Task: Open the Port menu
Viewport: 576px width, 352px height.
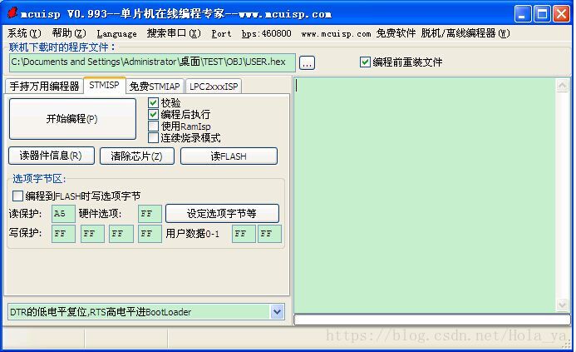Action: [221, 33]
